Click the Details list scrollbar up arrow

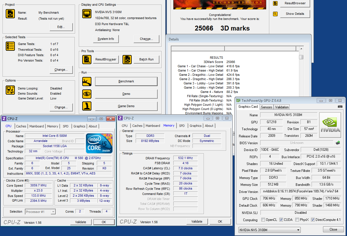(x=301, y=49)
